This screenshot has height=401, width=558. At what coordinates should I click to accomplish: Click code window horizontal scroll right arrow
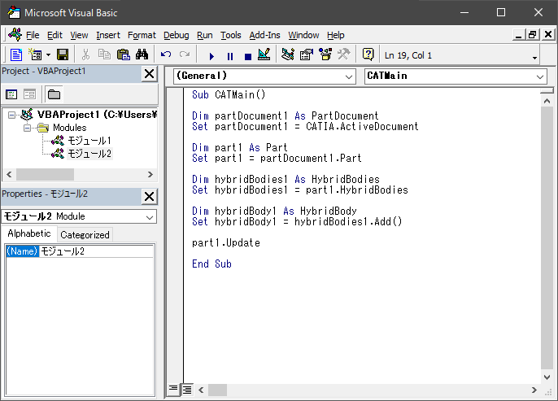pos(534,390)
